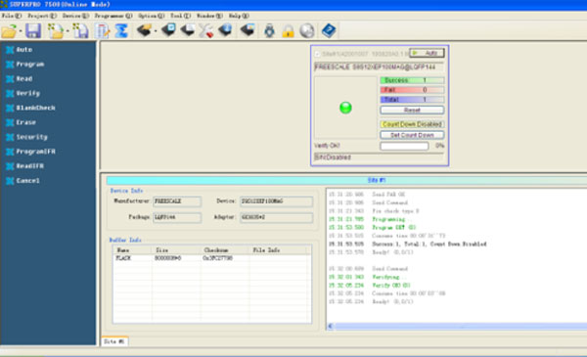587x357 pixels.
Task: Click the blue help book icon
Action: point(329,30)
